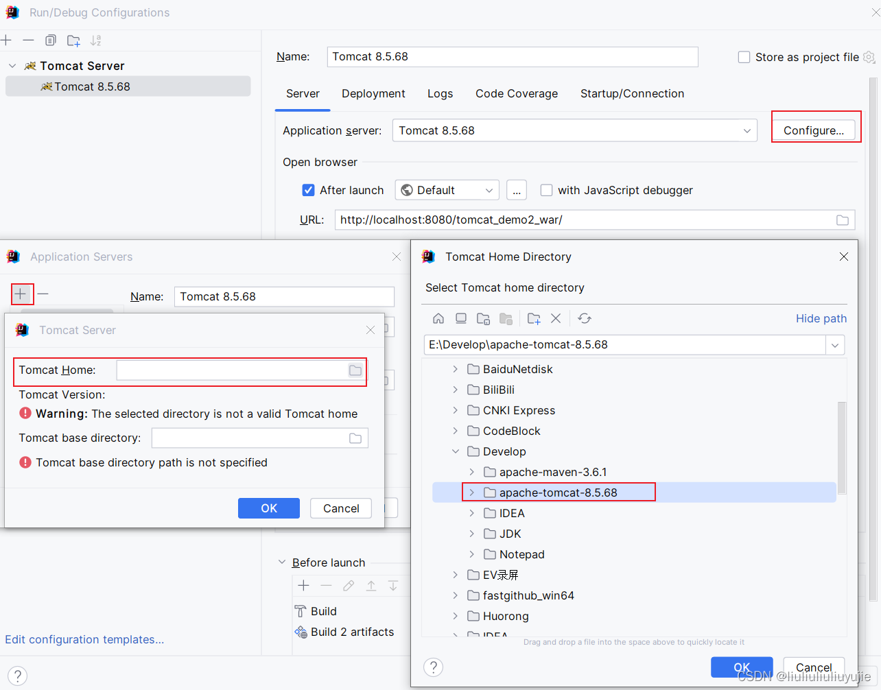The image size is (881, 690).
Task: Select Tomcat 8.5.68 in configuration tree
Action: [128, 86]
